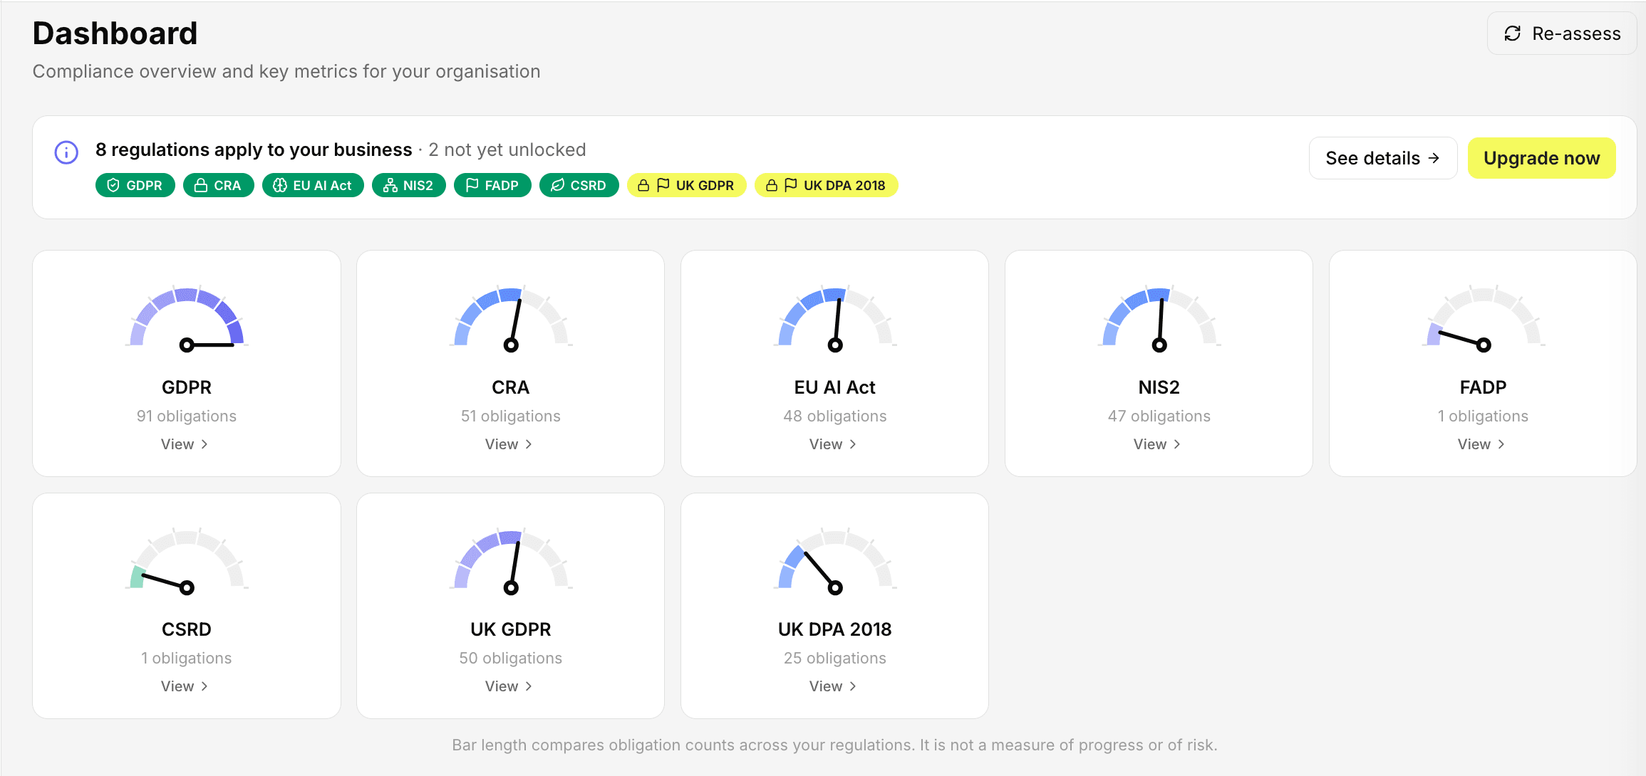Click the '51 obligations' text
The image size is (1646, 776).
click(x=511, y=416)
